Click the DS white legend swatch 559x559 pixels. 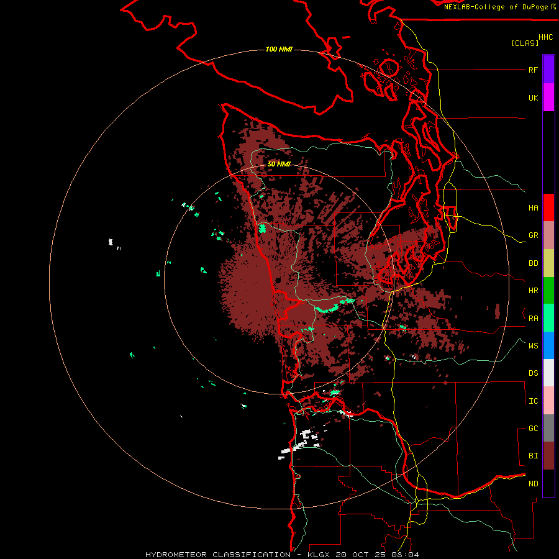tap(548, 373)
